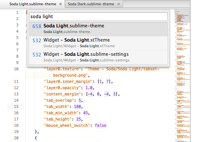Image resolution: width=198 pixels, height=142 pixels.
Task: Click the false value for mouse_wheel_switch
Action: (101, 125)
